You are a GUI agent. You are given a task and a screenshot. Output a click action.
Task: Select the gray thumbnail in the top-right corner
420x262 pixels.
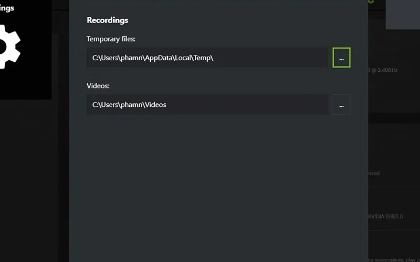pos(403,14)
